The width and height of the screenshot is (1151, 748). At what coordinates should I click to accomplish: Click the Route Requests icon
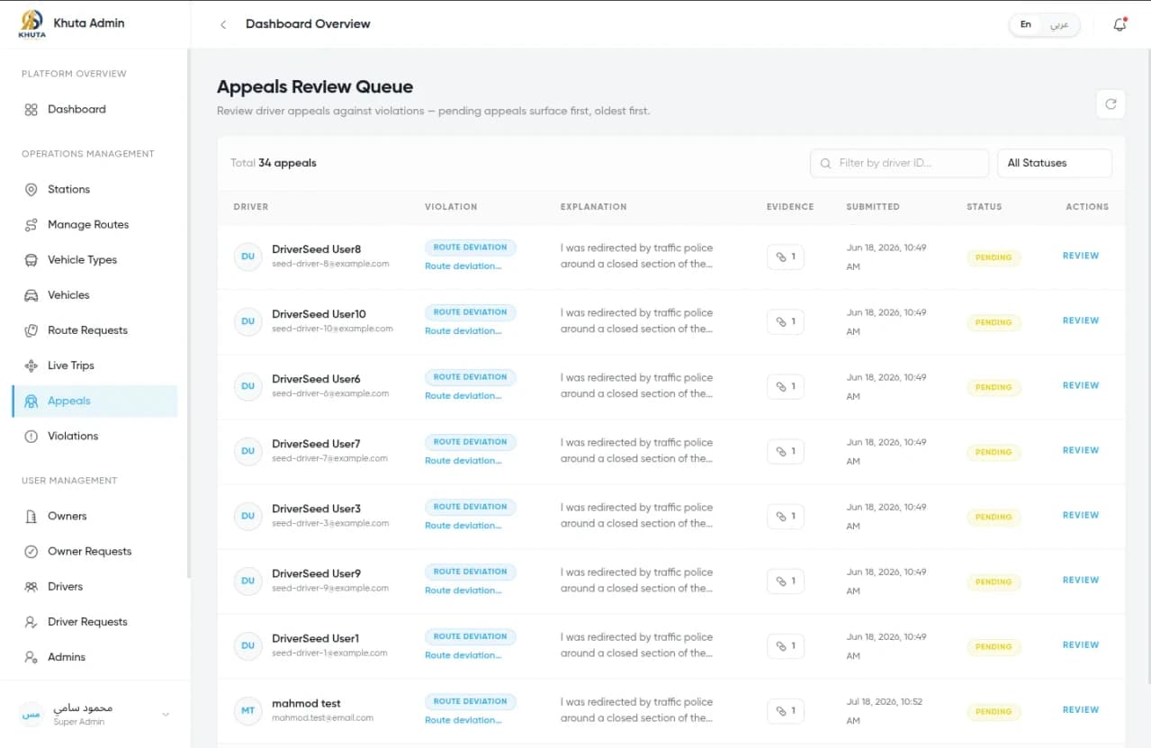coord(31,330)
